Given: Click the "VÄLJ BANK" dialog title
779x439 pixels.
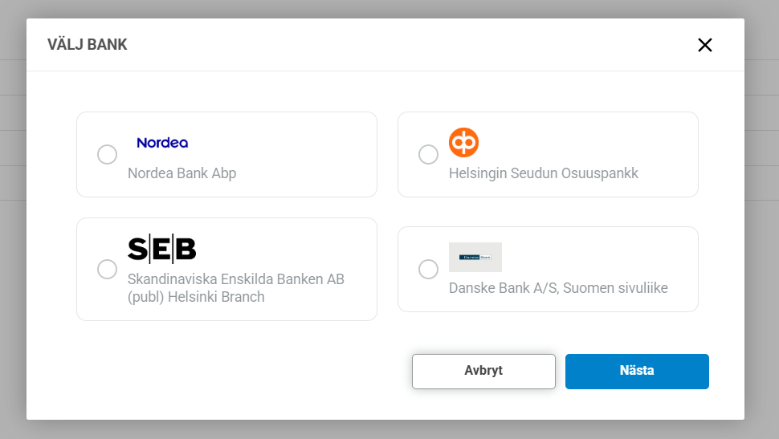Looking at the screenshot, I should tap(88, 45).
